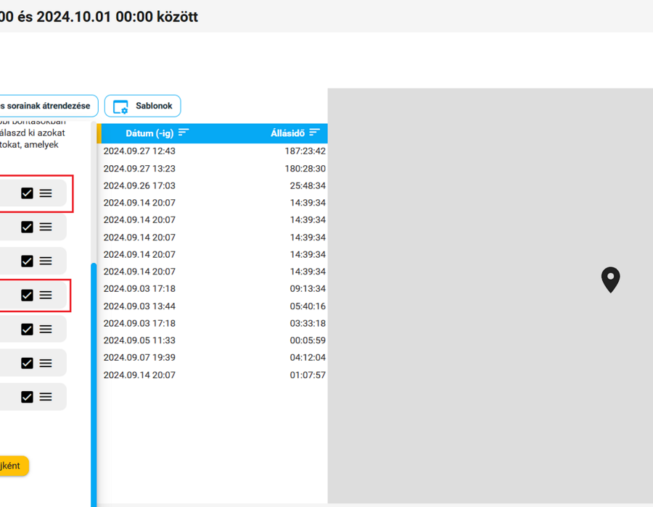Select the date 2024.09.27 12:43
Viewport: 653px width, 507px height.
click(x=139, y=151)
